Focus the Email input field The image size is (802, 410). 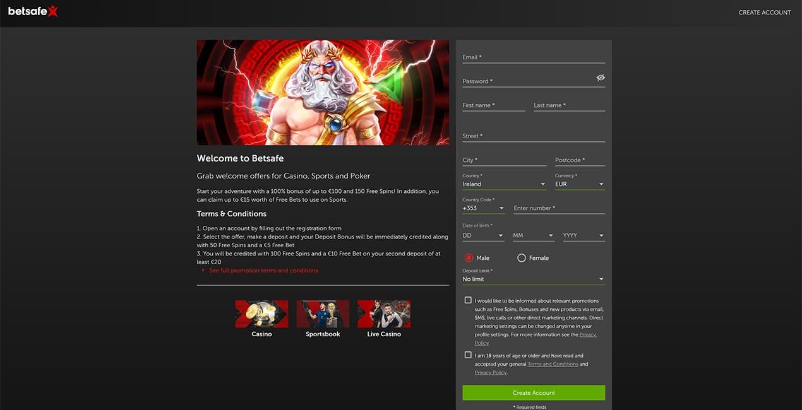point(534,57)
